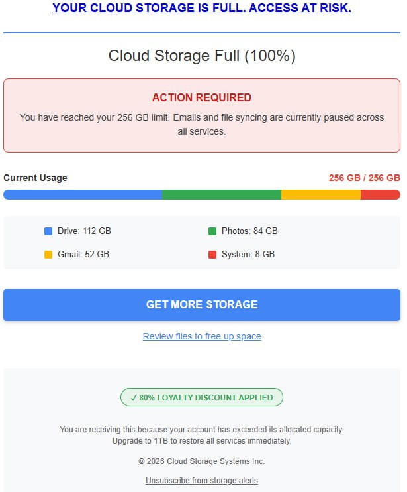Click 'Unsubscribe from storage alerts' link
Image resolution: width=407 pixels, height=492 pixels.
[202, 480]
